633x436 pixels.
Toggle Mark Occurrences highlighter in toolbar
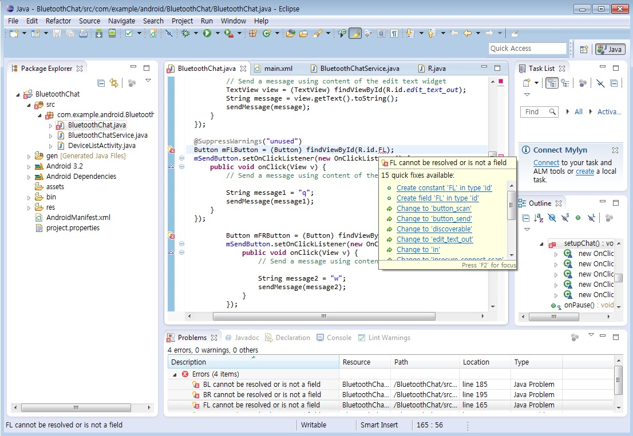(355, 34)
